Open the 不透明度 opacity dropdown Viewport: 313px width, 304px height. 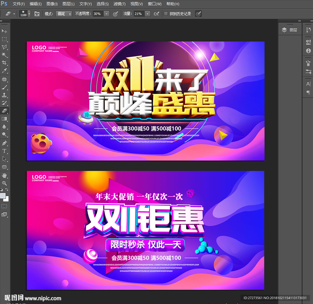[x=106, y=14]
